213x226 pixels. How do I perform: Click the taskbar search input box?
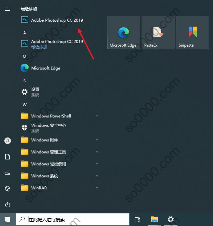72,219
